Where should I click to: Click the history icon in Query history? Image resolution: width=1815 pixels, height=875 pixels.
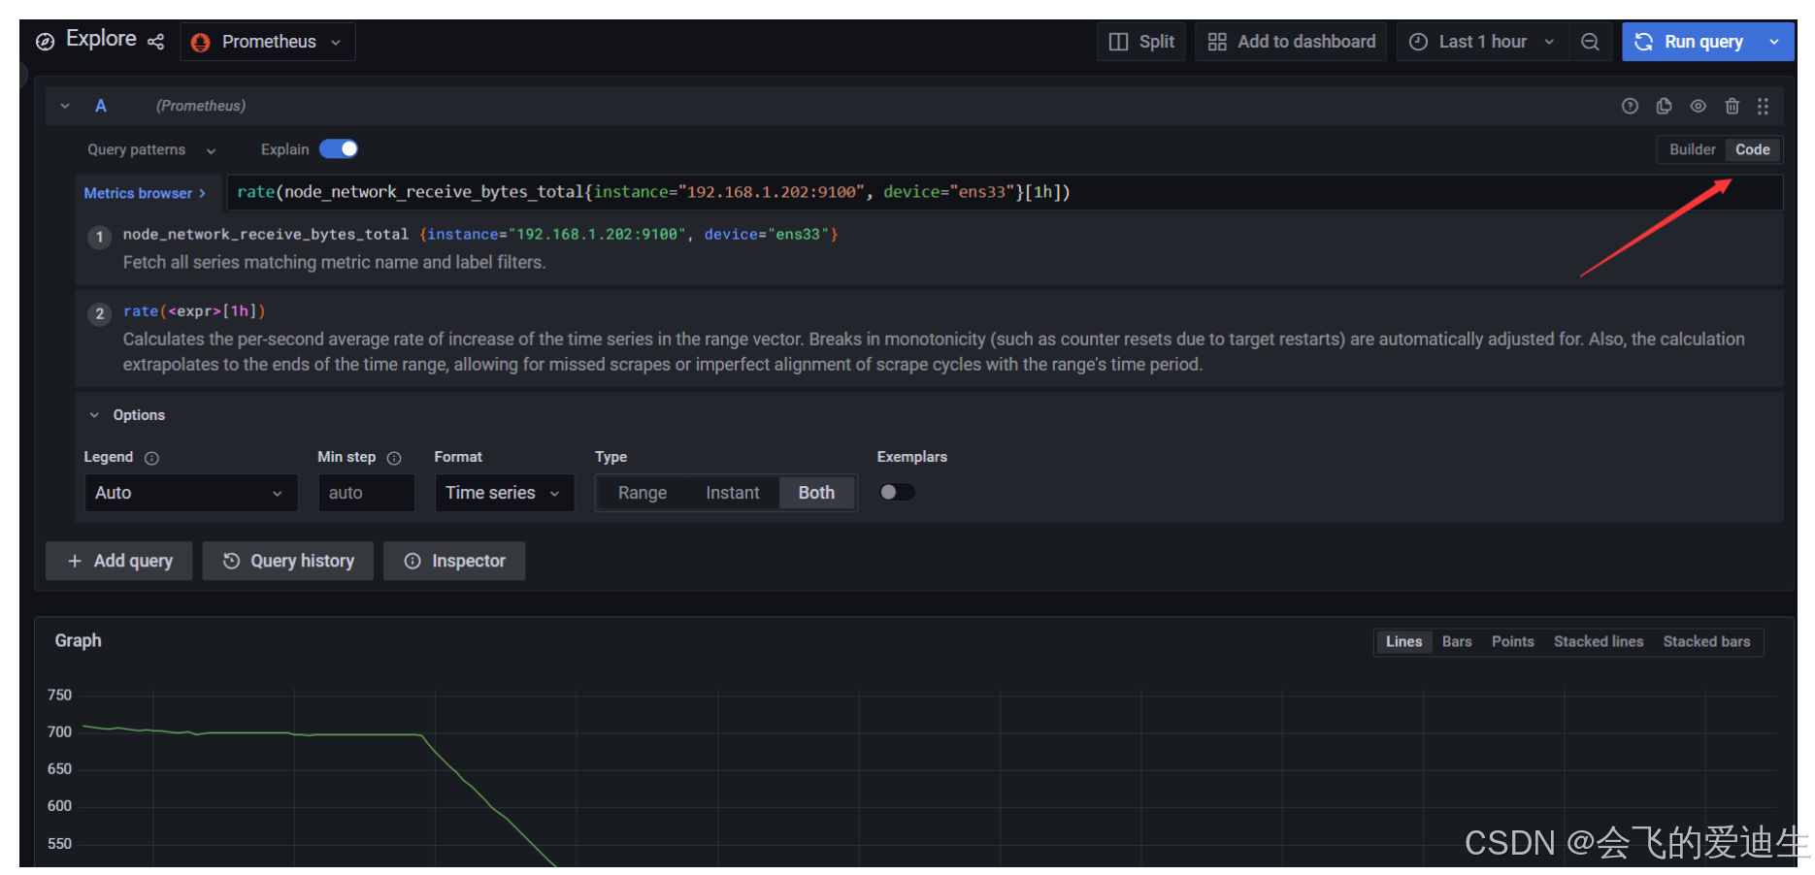click(231, 561)
